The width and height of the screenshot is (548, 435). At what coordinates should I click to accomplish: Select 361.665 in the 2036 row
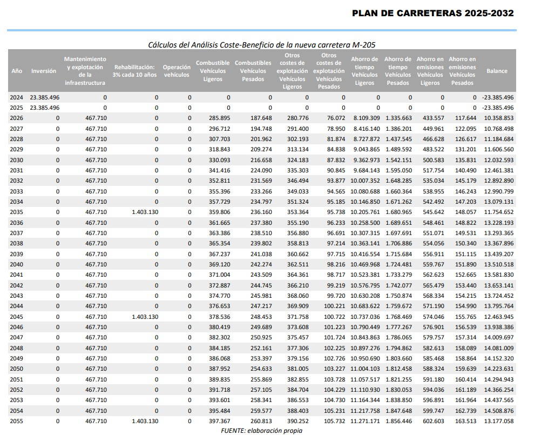(220, 223)
